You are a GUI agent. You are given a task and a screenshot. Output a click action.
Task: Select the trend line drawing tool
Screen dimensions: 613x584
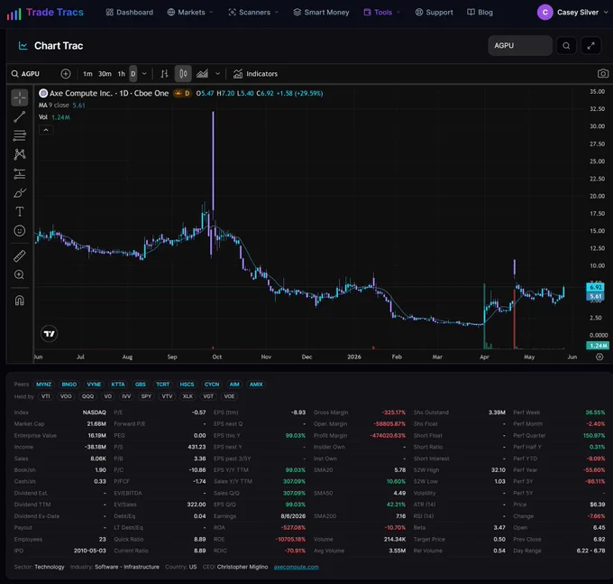pyautogui.click(x=20, y=116)
